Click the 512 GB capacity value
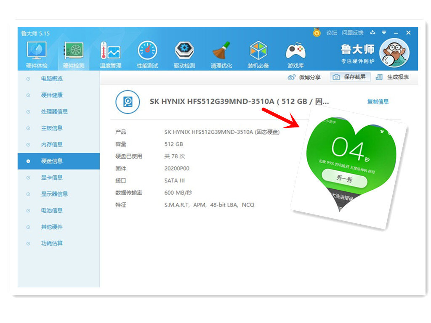The height and width of the screenshot is (323, 431). [x=174, y=144]
